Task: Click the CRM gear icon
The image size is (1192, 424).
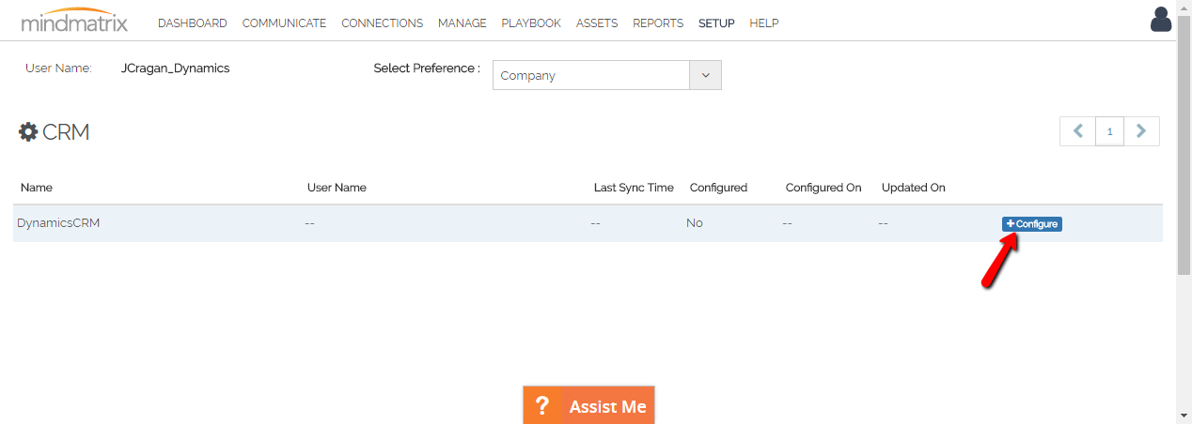Action: point(28,132)
